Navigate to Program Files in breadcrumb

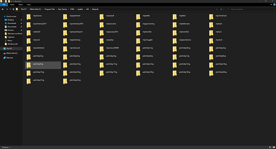pyautogui.click(x=50, y=9)
